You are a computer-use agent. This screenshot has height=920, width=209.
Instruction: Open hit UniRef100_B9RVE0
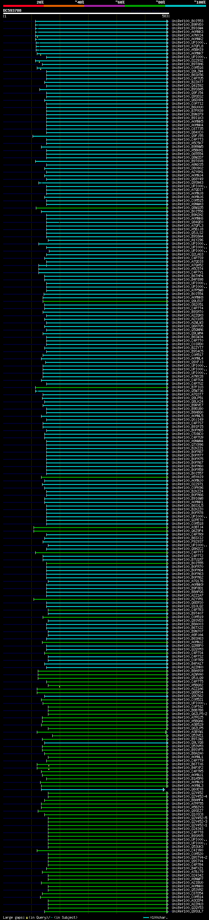187,25
